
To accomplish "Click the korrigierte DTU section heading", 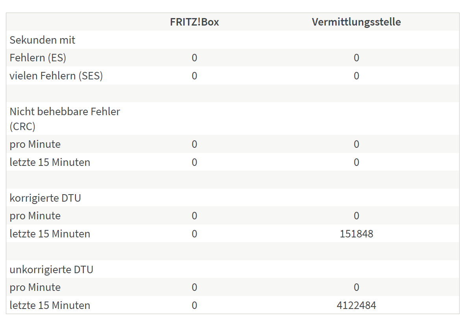I will [45, 198].
